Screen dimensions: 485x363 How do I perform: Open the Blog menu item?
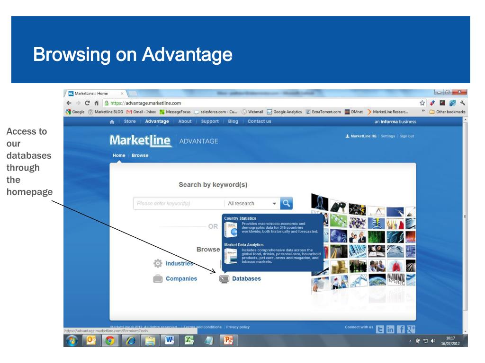click(x=233, y=121)
